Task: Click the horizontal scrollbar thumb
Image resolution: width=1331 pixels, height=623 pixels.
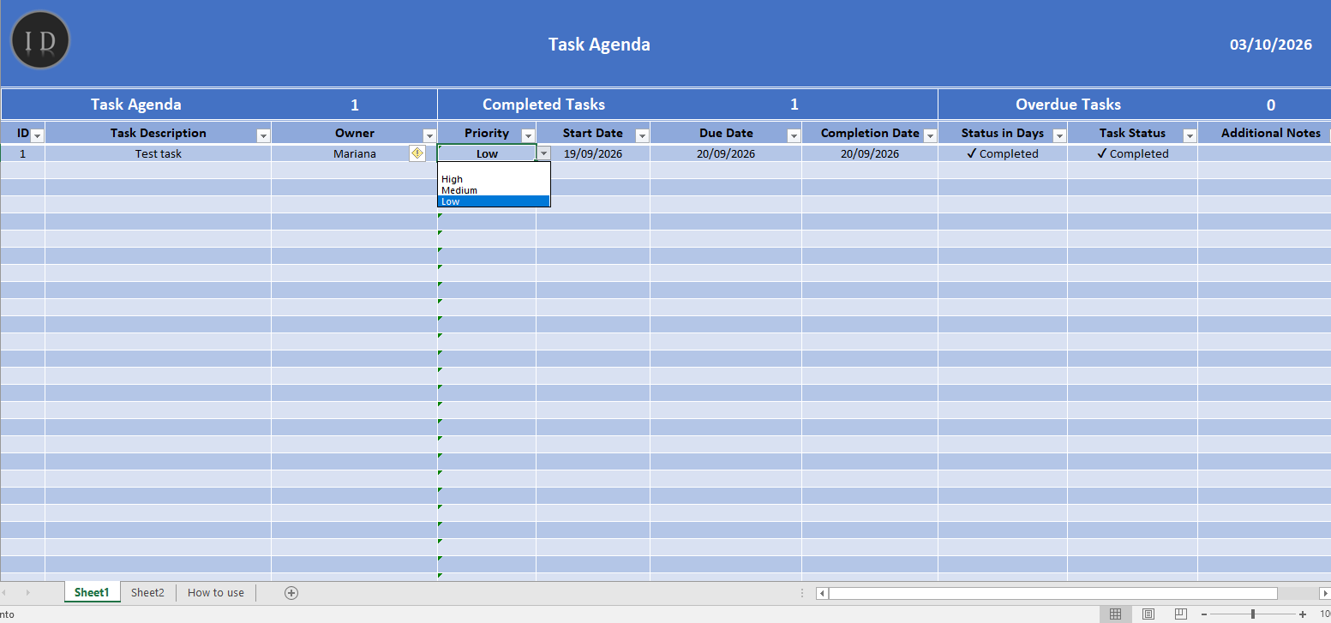Action: pyautogui.click(x=1052, y=593)
